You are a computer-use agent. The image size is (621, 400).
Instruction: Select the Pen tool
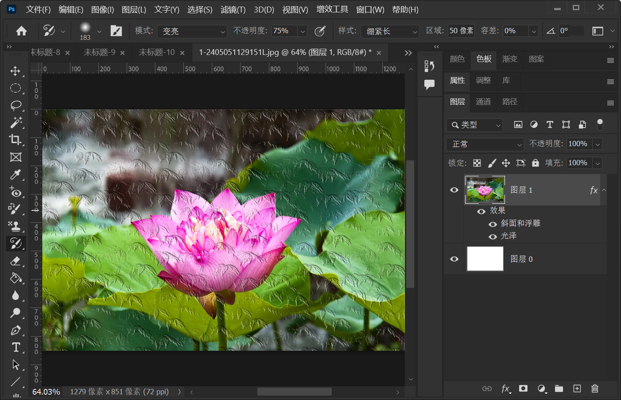coord(16,330)
